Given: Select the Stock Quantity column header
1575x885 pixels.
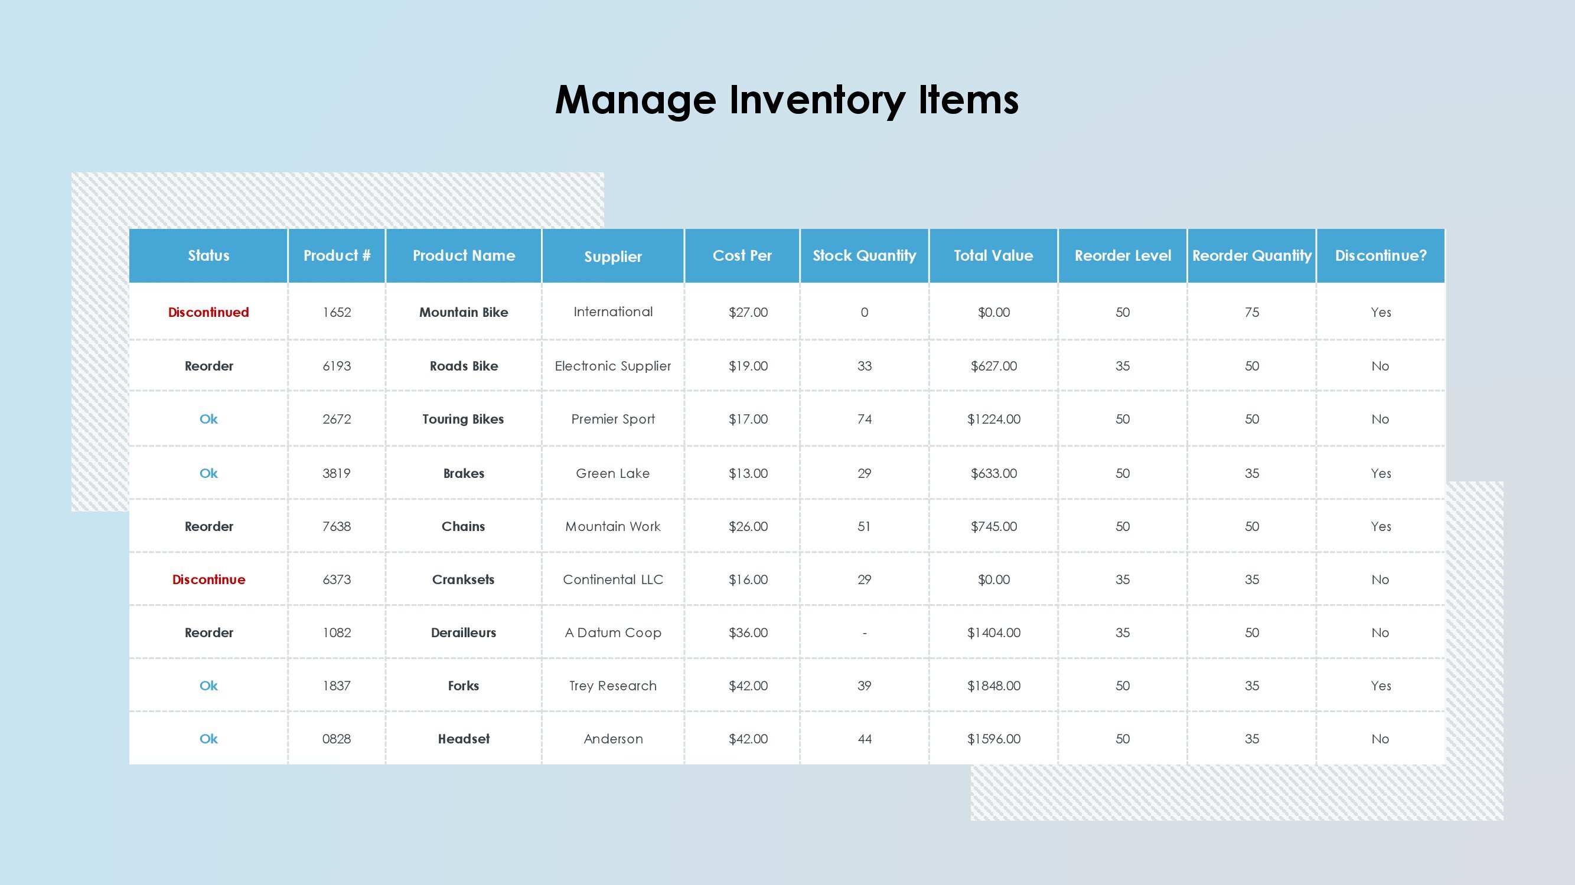Looking at the screenshot, I should (864, 255).
